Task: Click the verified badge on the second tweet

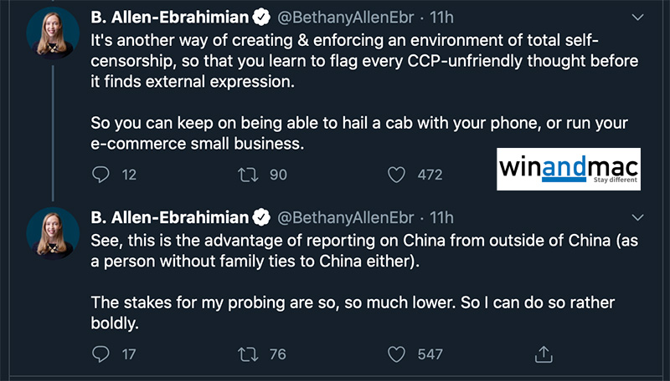Action: [260, 217]
